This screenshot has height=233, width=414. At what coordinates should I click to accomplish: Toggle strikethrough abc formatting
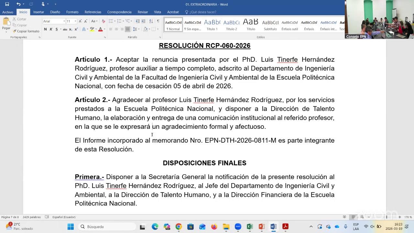click(x=65, y=29)
